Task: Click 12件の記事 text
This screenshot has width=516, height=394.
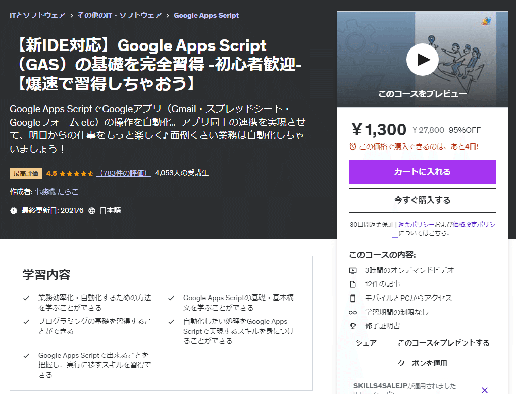Action: [x=382, y=284]
